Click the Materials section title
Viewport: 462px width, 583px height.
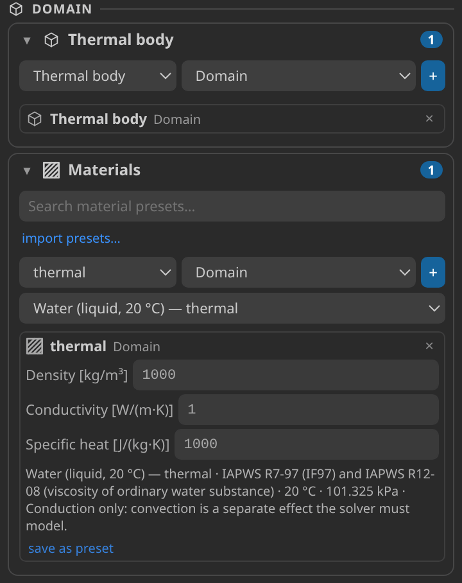coord(105,170)
